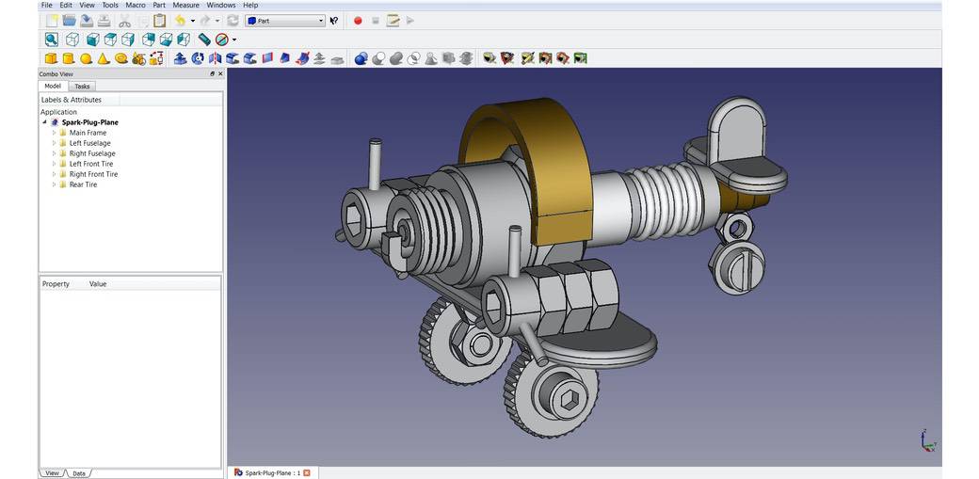Switch to the View property tab
Image resolution: width=979 pixels, height=479 pixels.
53,473
